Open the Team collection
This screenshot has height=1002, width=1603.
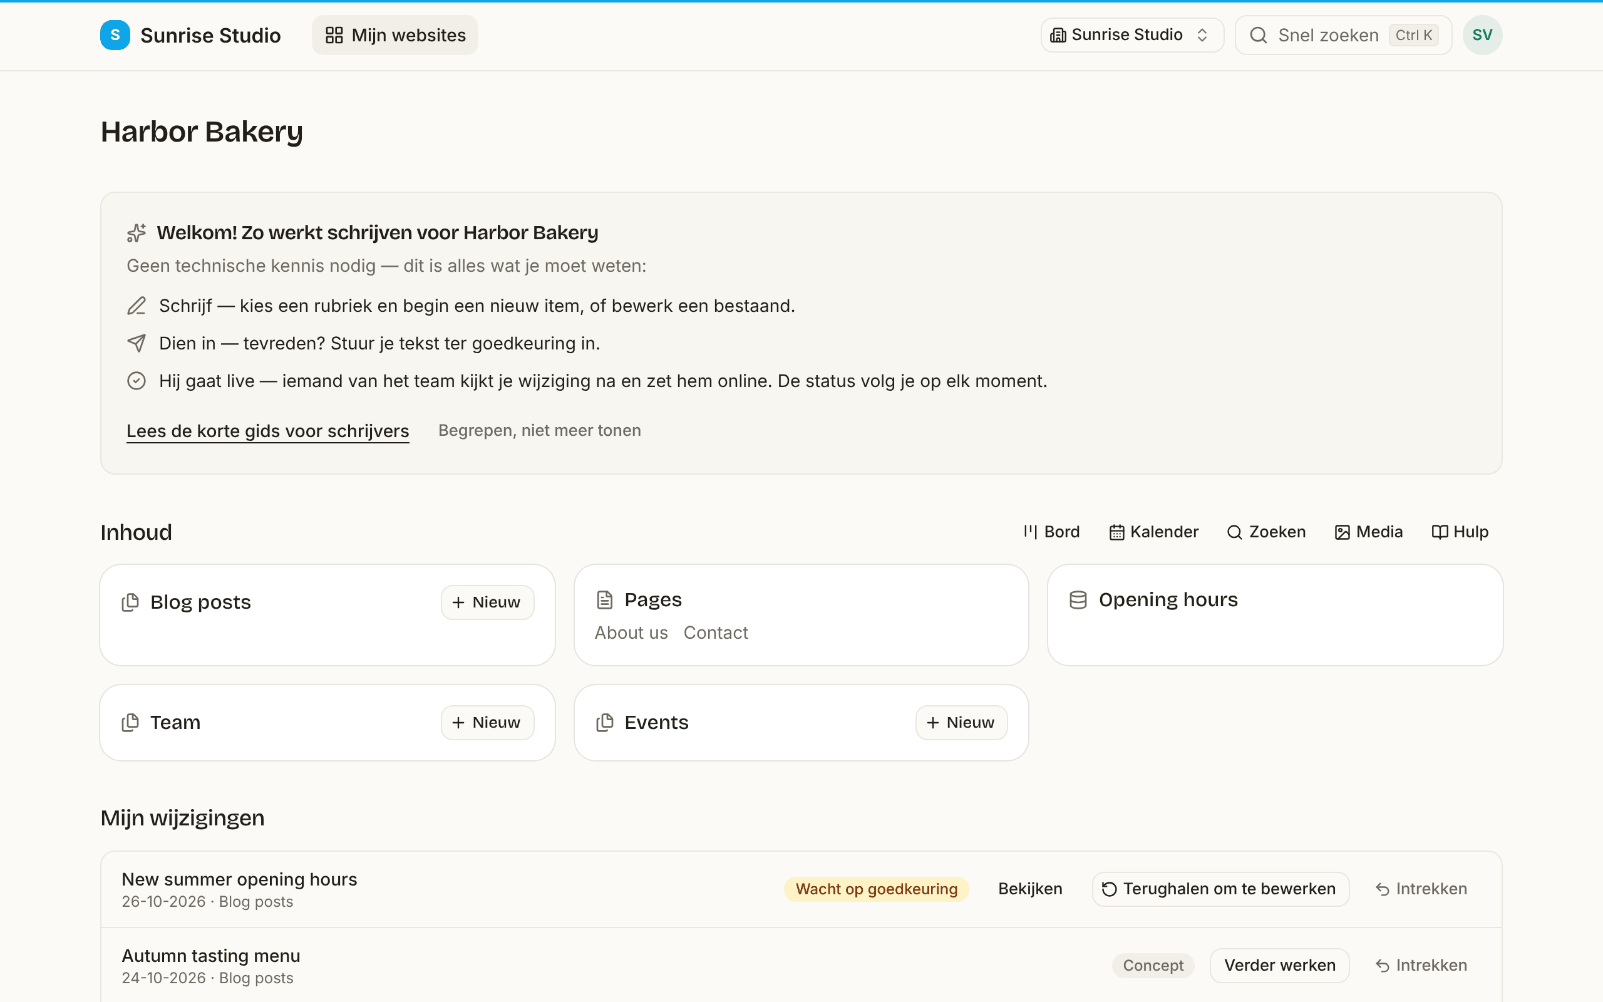point(175,722)
